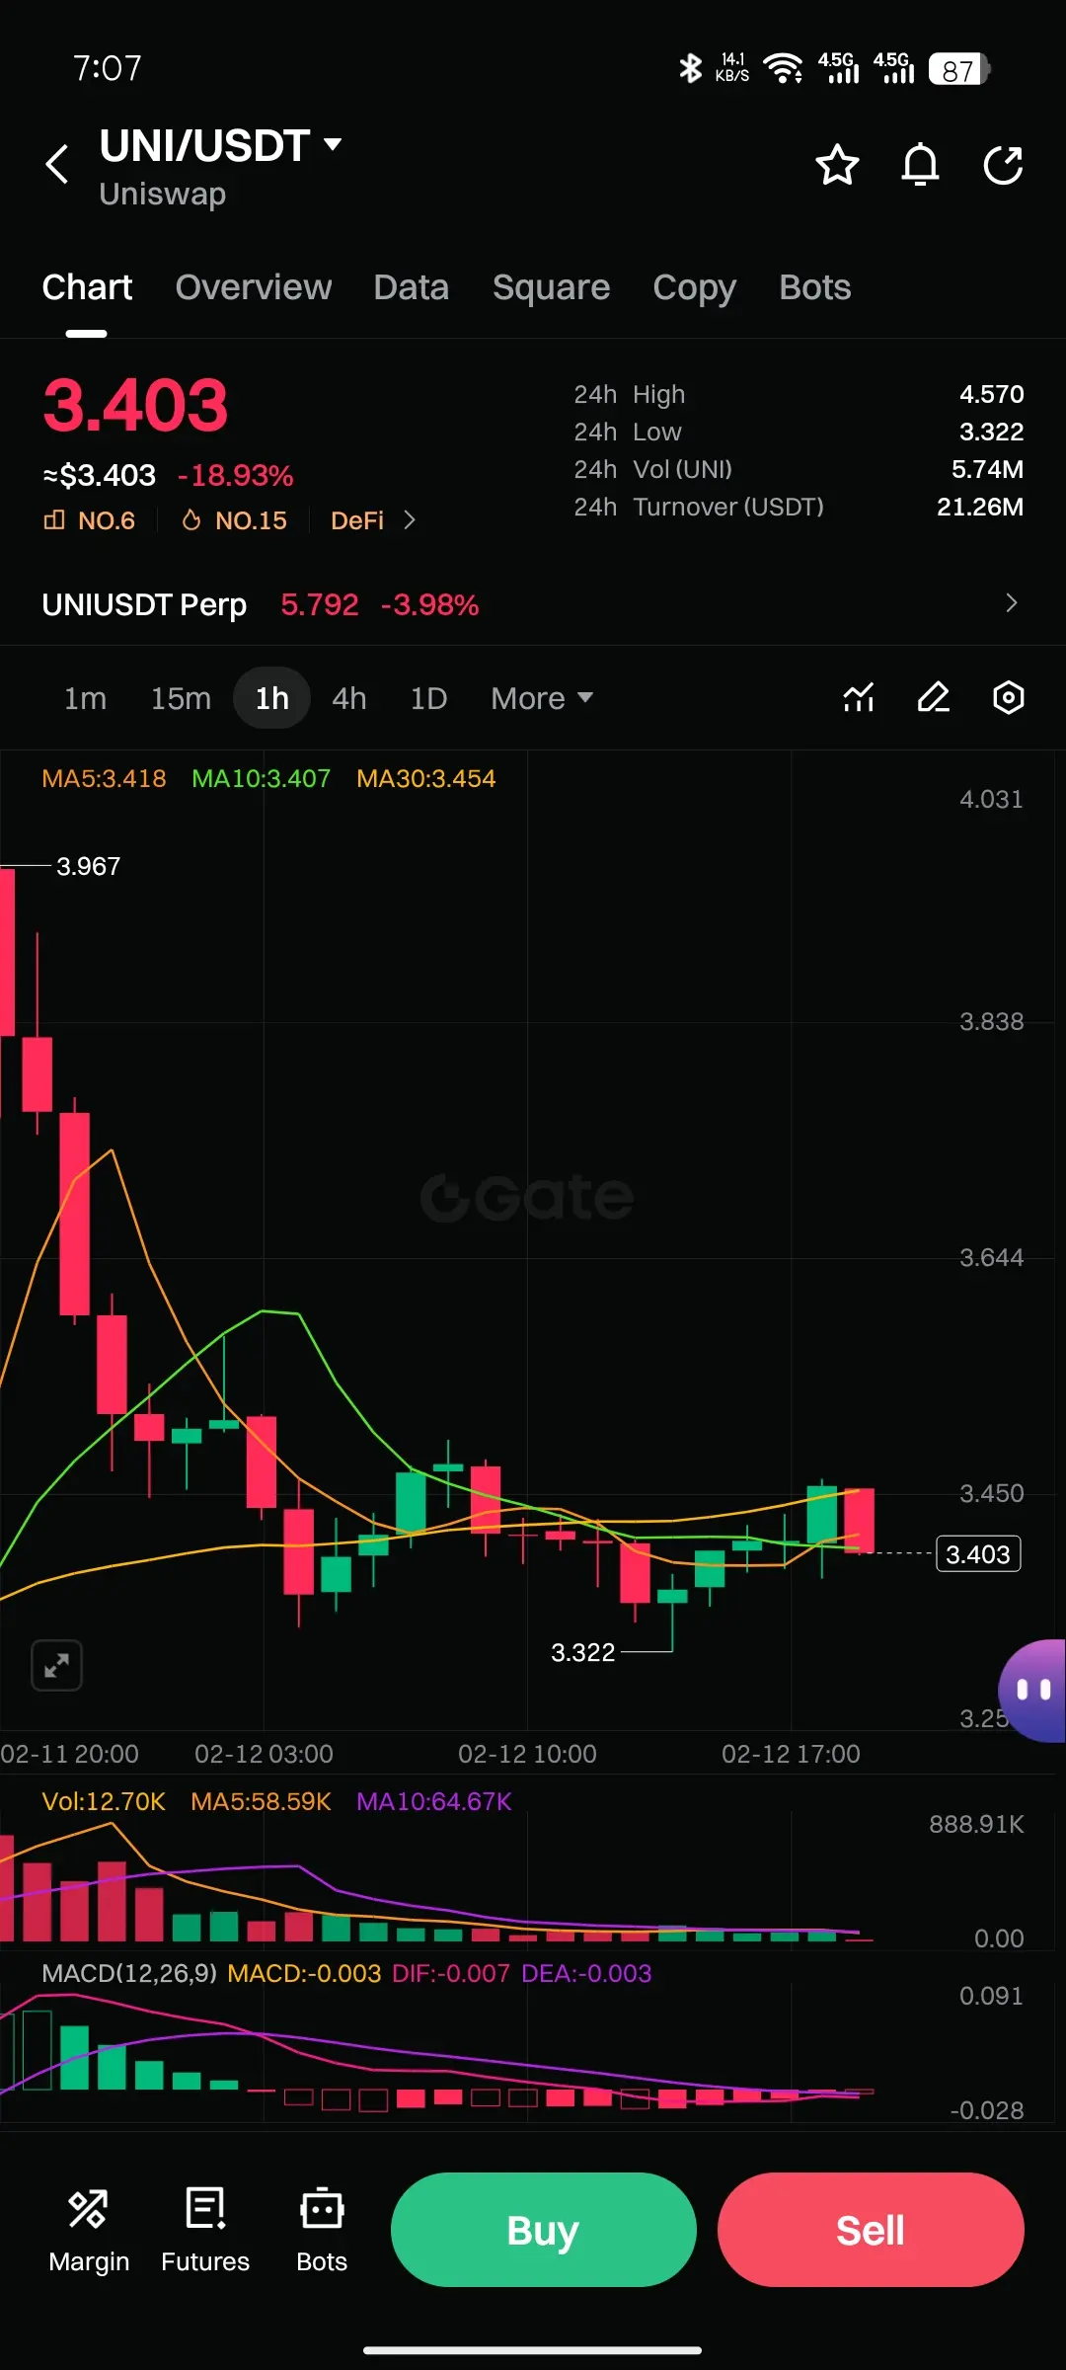This screenshot has height=2370, width=1066.
Task: Open UNIUSDT Perp row chevron
Action: [x=1011, y=603]
